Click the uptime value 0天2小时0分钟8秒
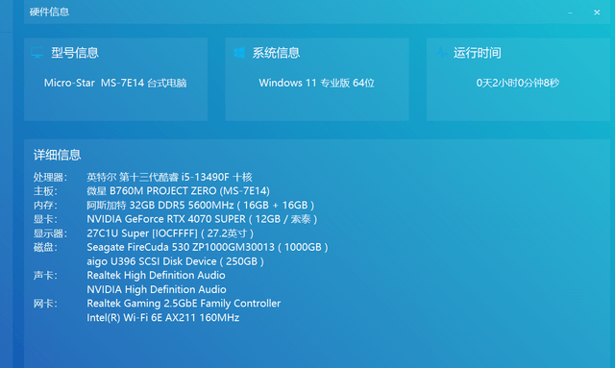Viewport: 615px width, 368px height. 518,83
